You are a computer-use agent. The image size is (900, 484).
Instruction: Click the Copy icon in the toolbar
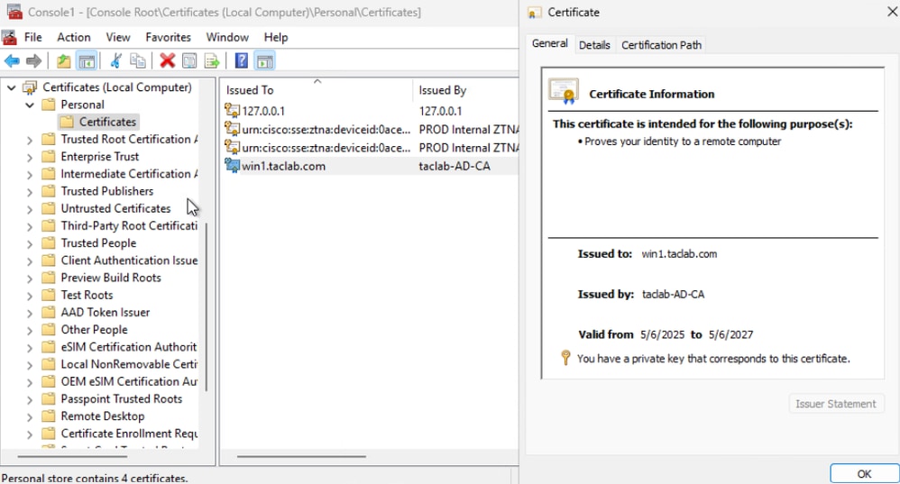pyautogui.click(x=138, y=60)
